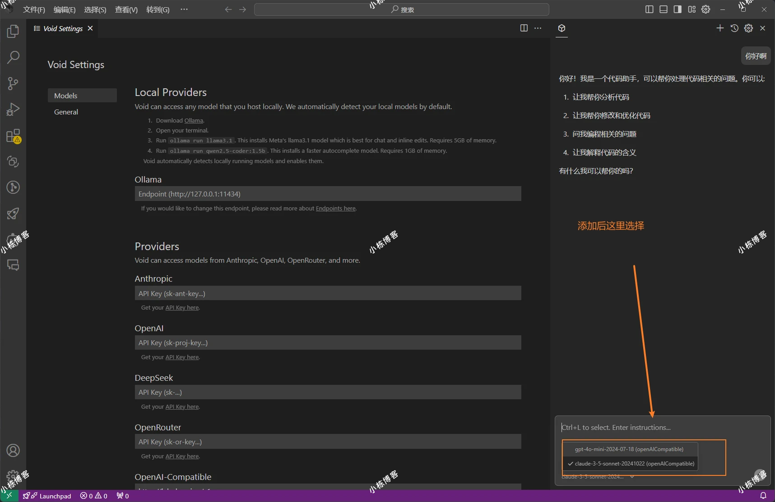Viewport: 775px width, 502px height.
Task: Start a new chat with plus icon
Action: coord(720,28)
